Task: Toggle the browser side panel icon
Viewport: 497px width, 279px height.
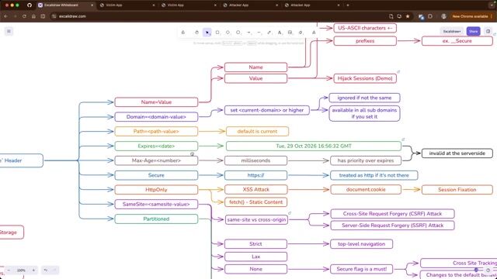Action: point(43,16)
